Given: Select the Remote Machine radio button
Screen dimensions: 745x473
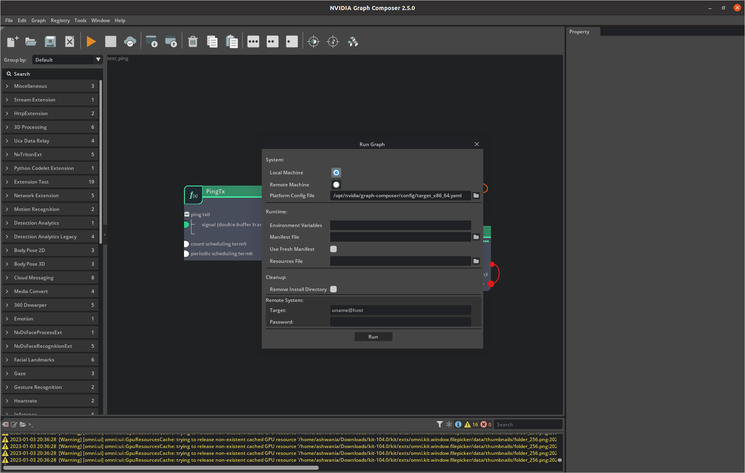Looking at the screenshot, I should pos(336,185).
